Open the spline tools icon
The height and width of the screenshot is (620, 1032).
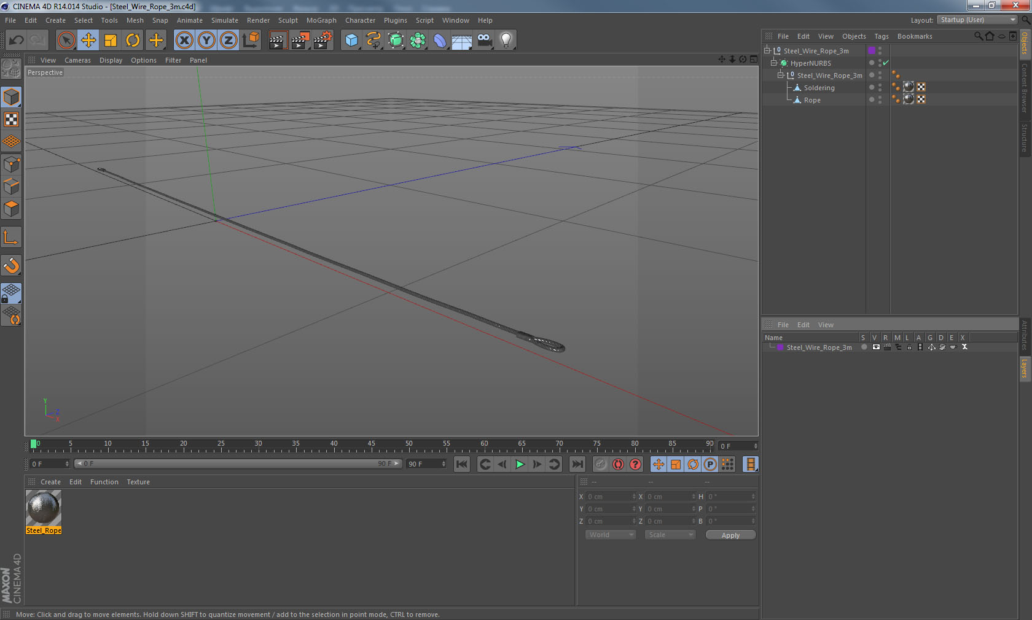tap(373, 41)
